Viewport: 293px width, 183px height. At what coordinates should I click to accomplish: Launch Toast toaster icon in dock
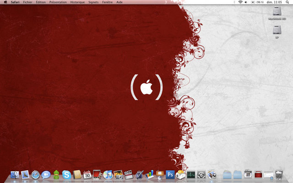180,175
